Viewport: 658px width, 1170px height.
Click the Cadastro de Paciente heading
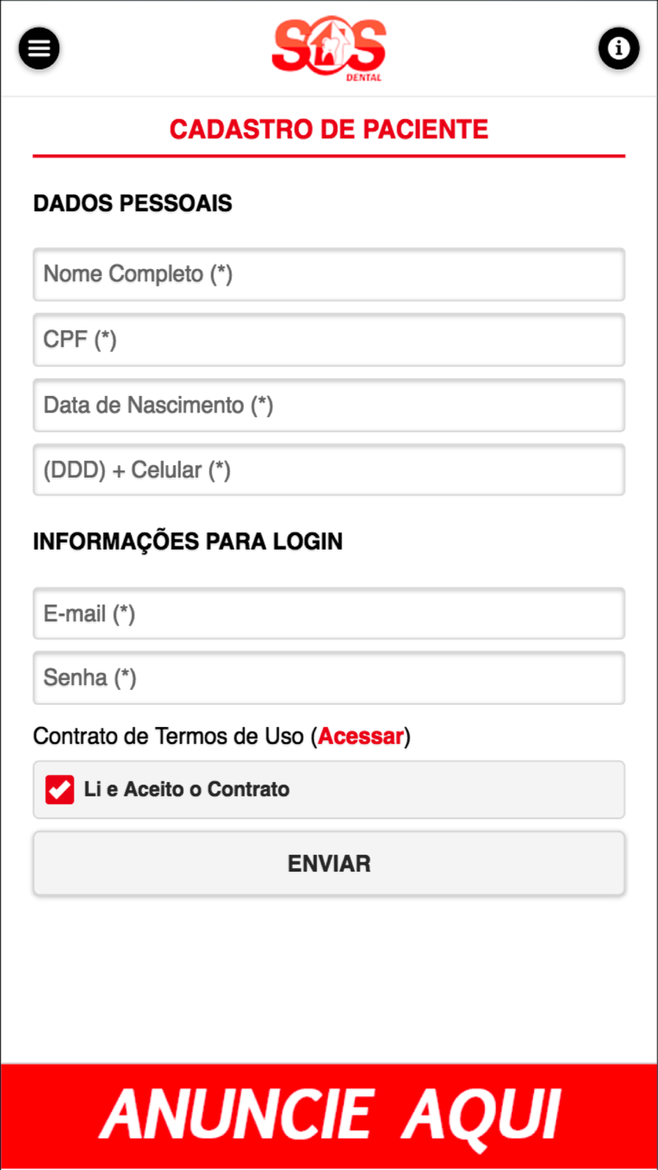(329, 129)
